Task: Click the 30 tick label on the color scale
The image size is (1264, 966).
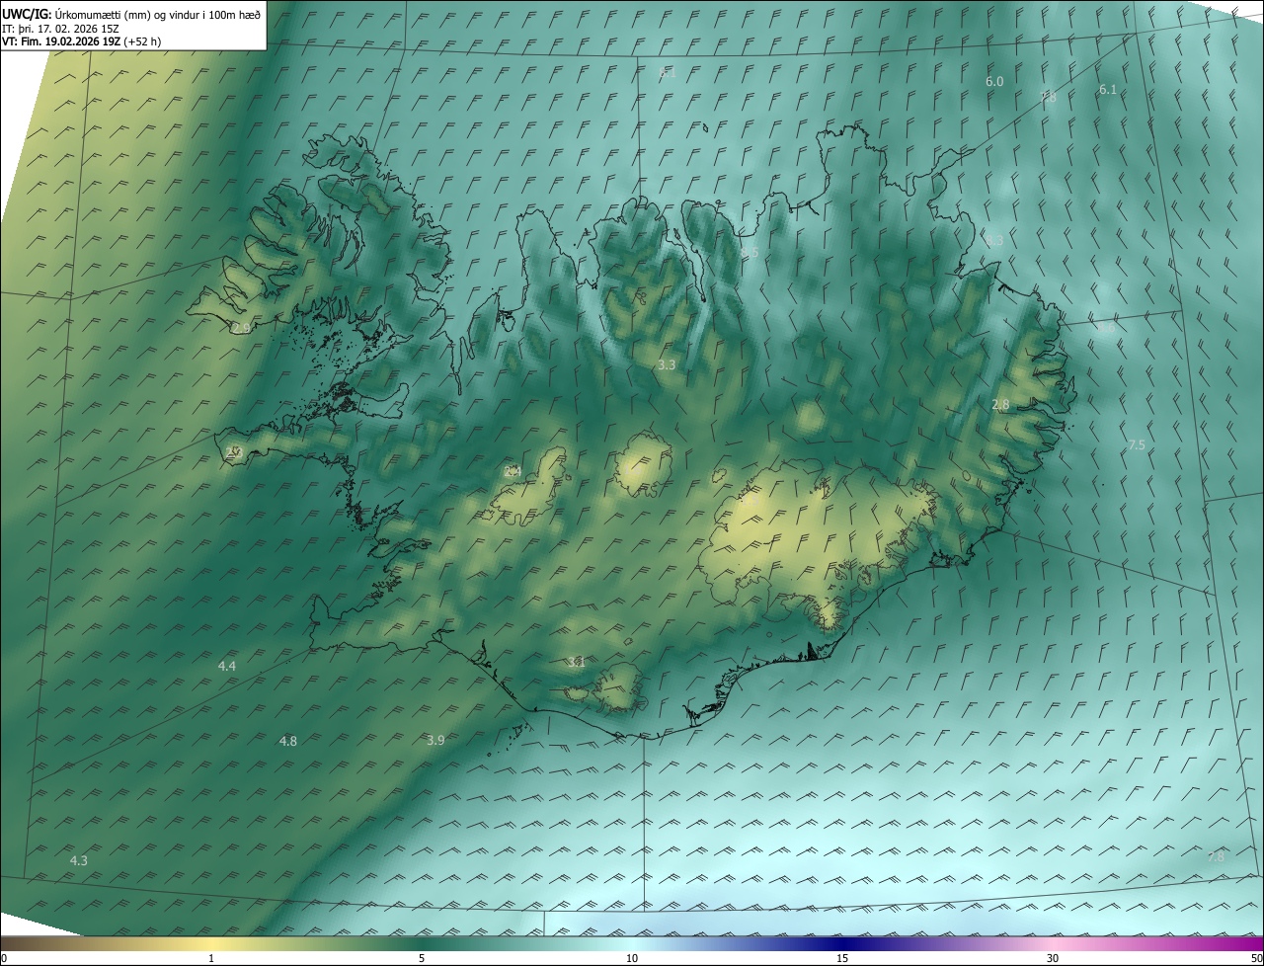Action: 1053,958
